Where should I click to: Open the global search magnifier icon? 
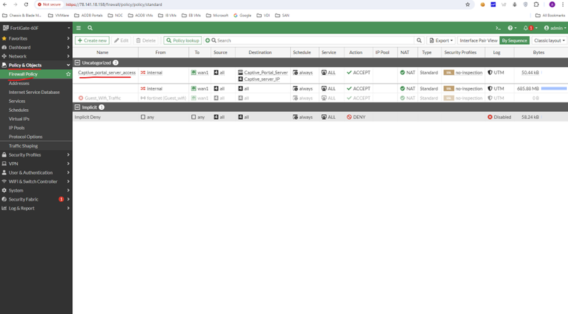[90, 28]
